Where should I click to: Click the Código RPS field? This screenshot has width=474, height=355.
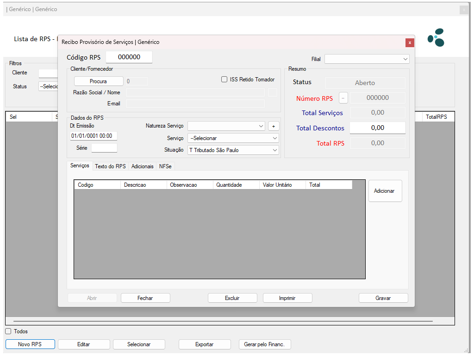click(129, 57)
